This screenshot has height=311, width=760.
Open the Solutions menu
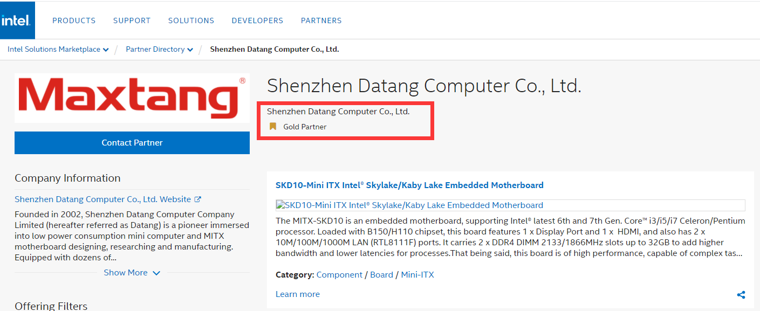click(191, 20)
